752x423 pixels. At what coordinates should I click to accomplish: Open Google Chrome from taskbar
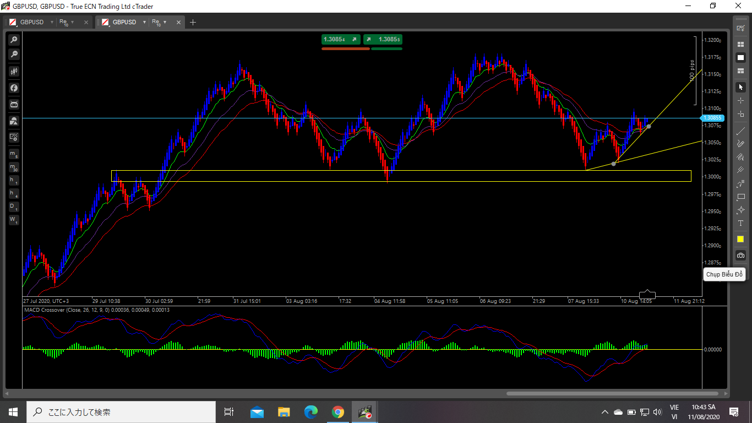pos(337,412)
